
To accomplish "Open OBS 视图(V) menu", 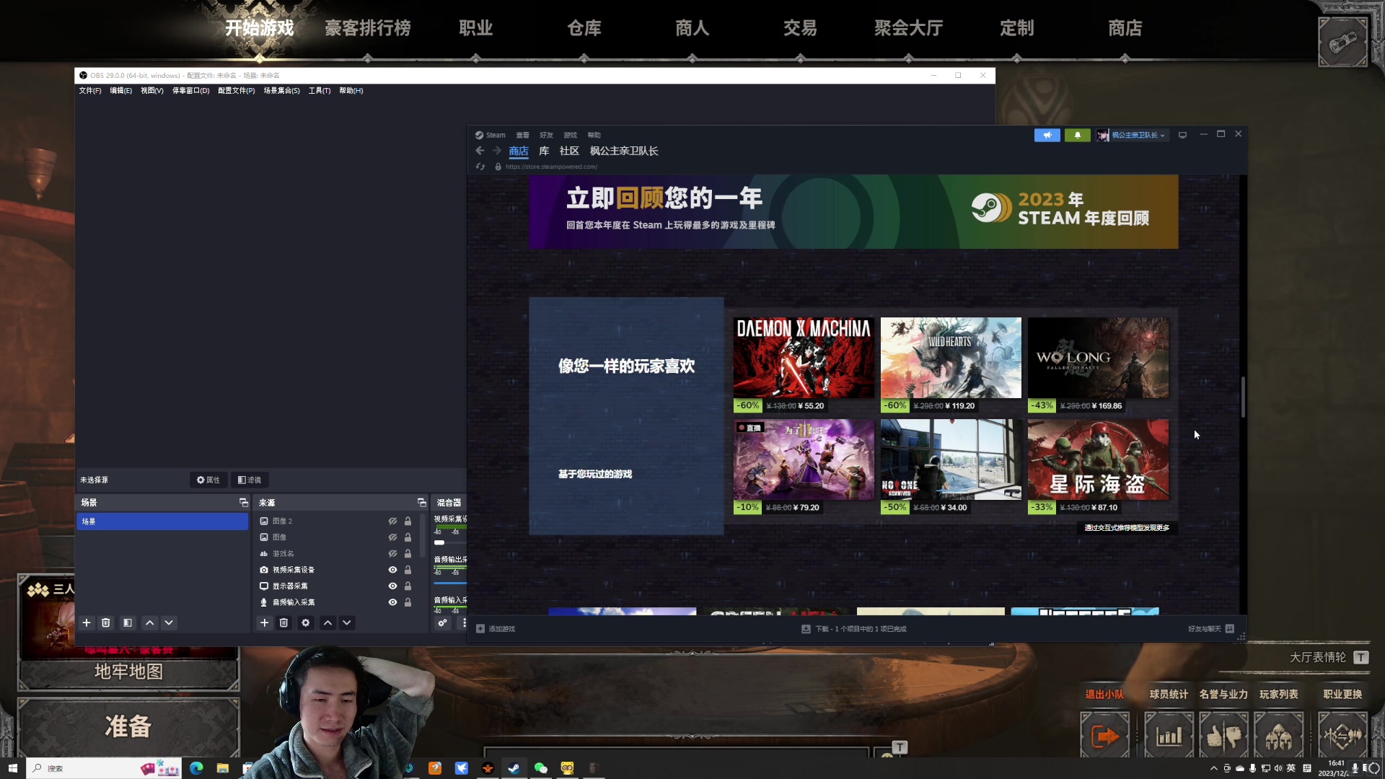I will (x=152, y=91).
